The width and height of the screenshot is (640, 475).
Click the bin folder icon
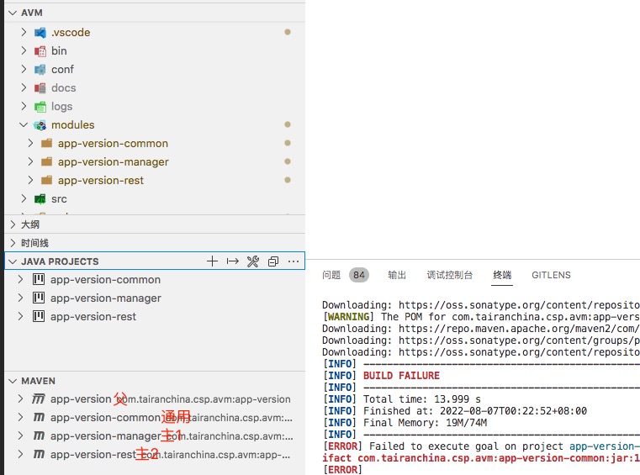click(40, 51)
